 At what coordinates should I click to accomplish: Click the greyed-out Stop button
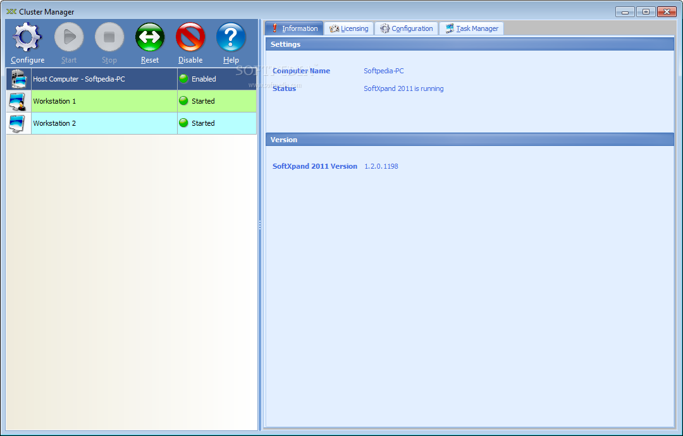(x=109, y=37)
